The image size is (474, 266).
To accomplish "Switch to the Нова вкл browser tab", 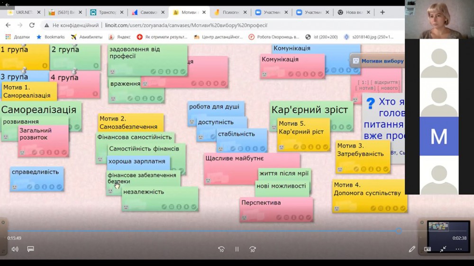I will 354,12.
